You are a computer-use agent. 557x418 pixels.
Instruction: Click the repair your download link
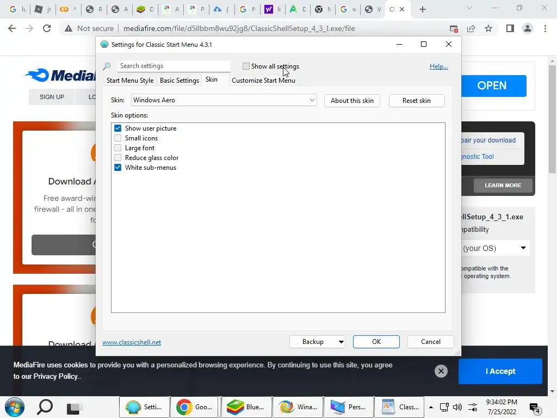point(488,140)
